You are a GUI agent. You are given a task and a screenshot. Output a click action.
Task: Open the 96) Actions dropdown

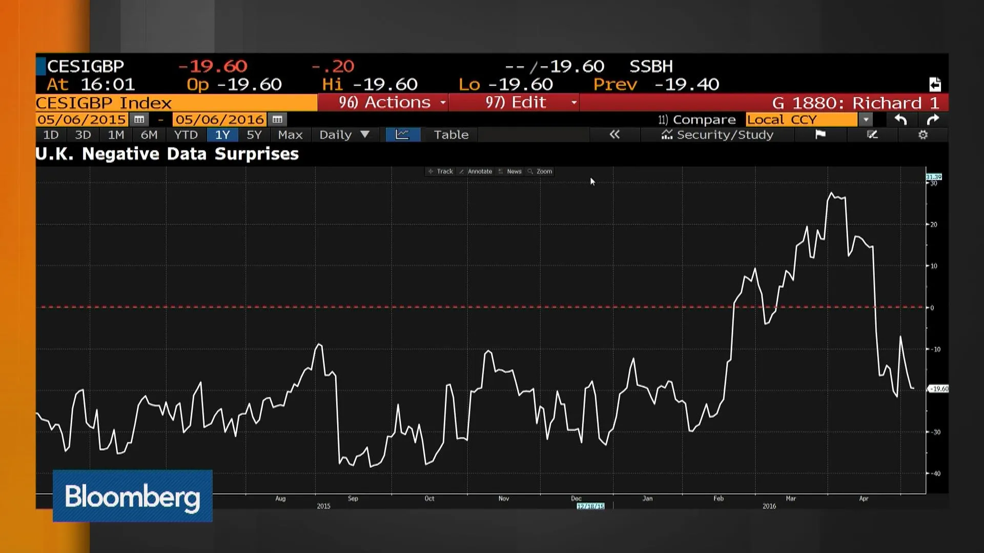[383, 102]
